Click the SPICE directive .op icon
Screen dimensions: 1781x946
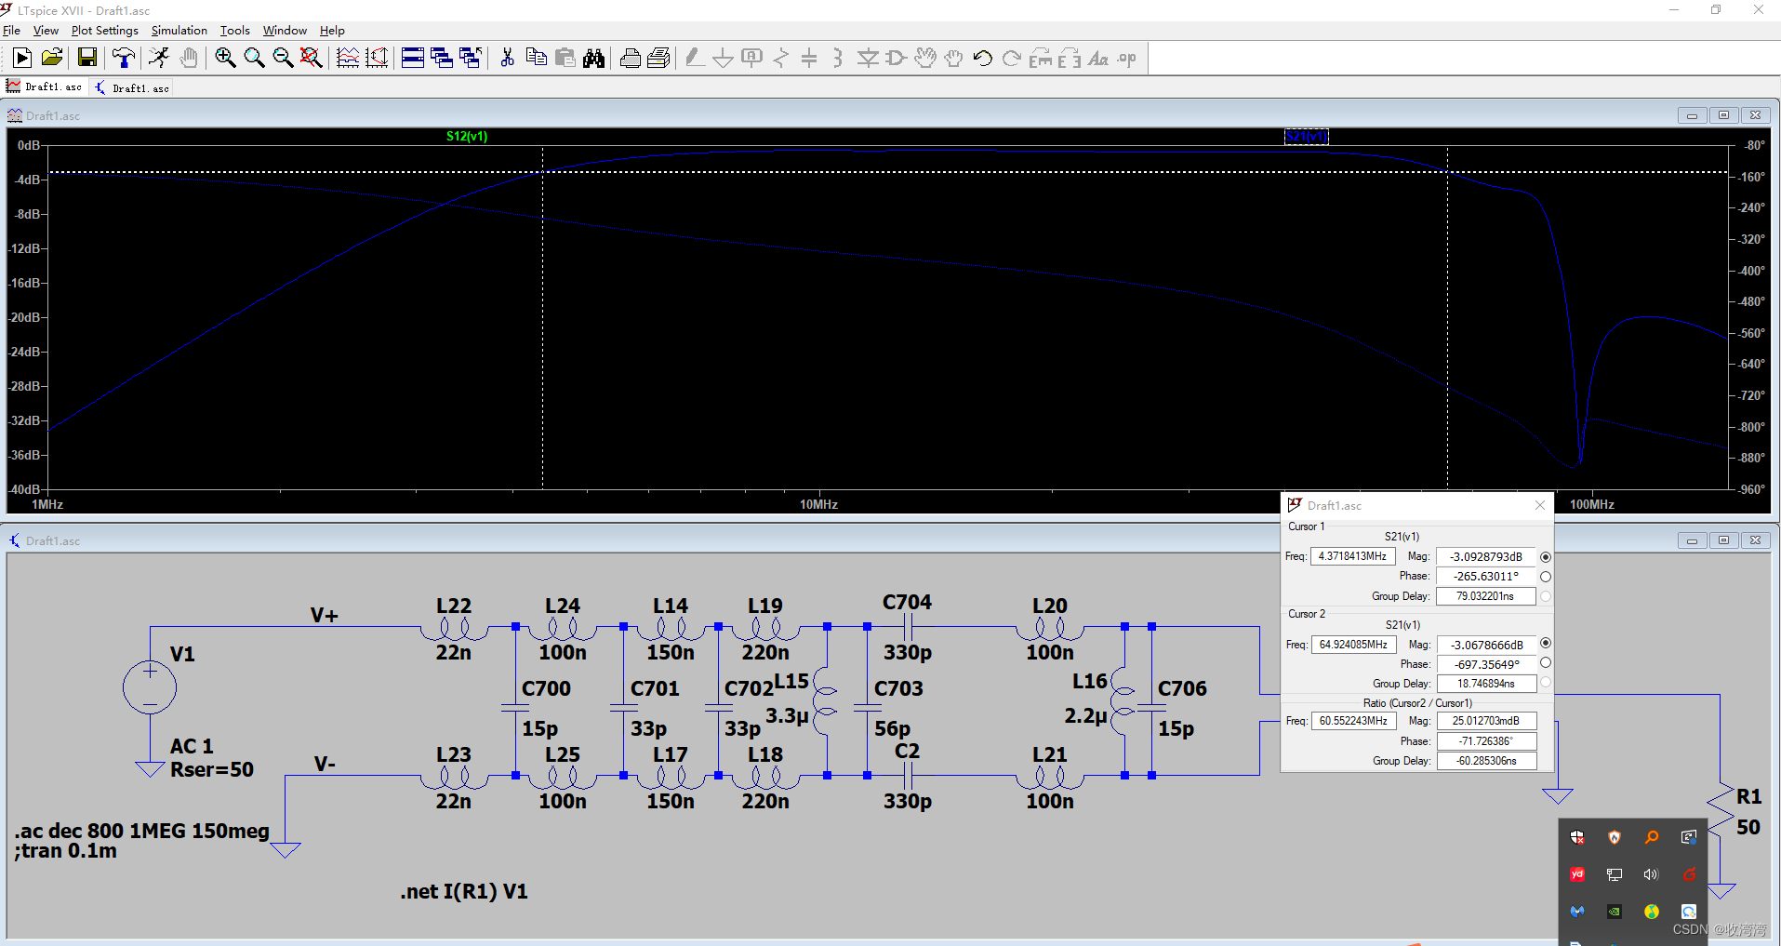(x=1127, y=58)
